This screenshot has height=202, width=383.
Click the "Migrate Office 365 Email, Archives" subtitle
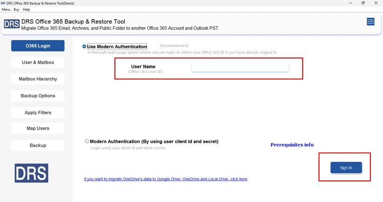pos(120,28)
